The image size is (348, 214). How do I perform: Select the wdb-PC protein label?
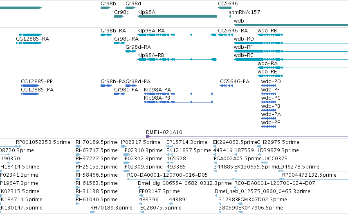tap(271, 98)
